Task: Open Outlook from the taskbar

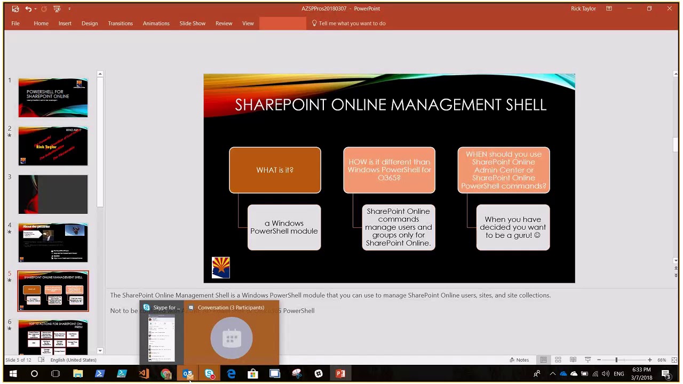Action: (187, 374)
